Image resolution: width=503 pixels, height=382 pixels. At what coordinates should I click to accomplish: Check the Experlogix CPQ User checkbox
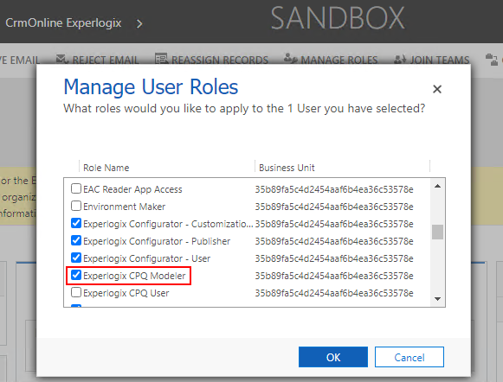tap(76, 292)
